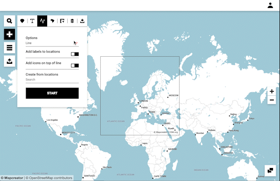Open the layers stack tool
This screenshot has height=181, width=280.
72,21
